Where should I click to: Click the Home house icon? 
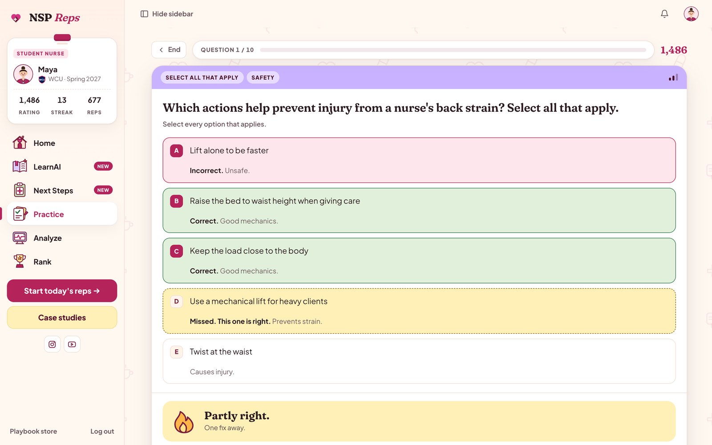pos(20,143)
